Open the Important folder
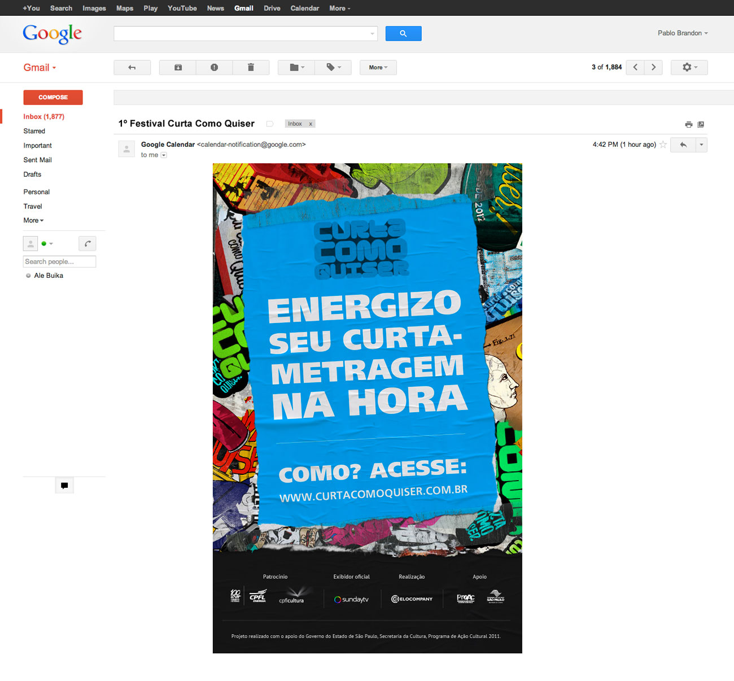The height and width of the screenshot is (681, 734). tap(38, 146)
